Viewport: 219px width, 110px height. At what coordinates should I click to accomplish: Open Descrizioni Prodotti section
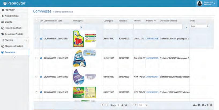point(14,34)
